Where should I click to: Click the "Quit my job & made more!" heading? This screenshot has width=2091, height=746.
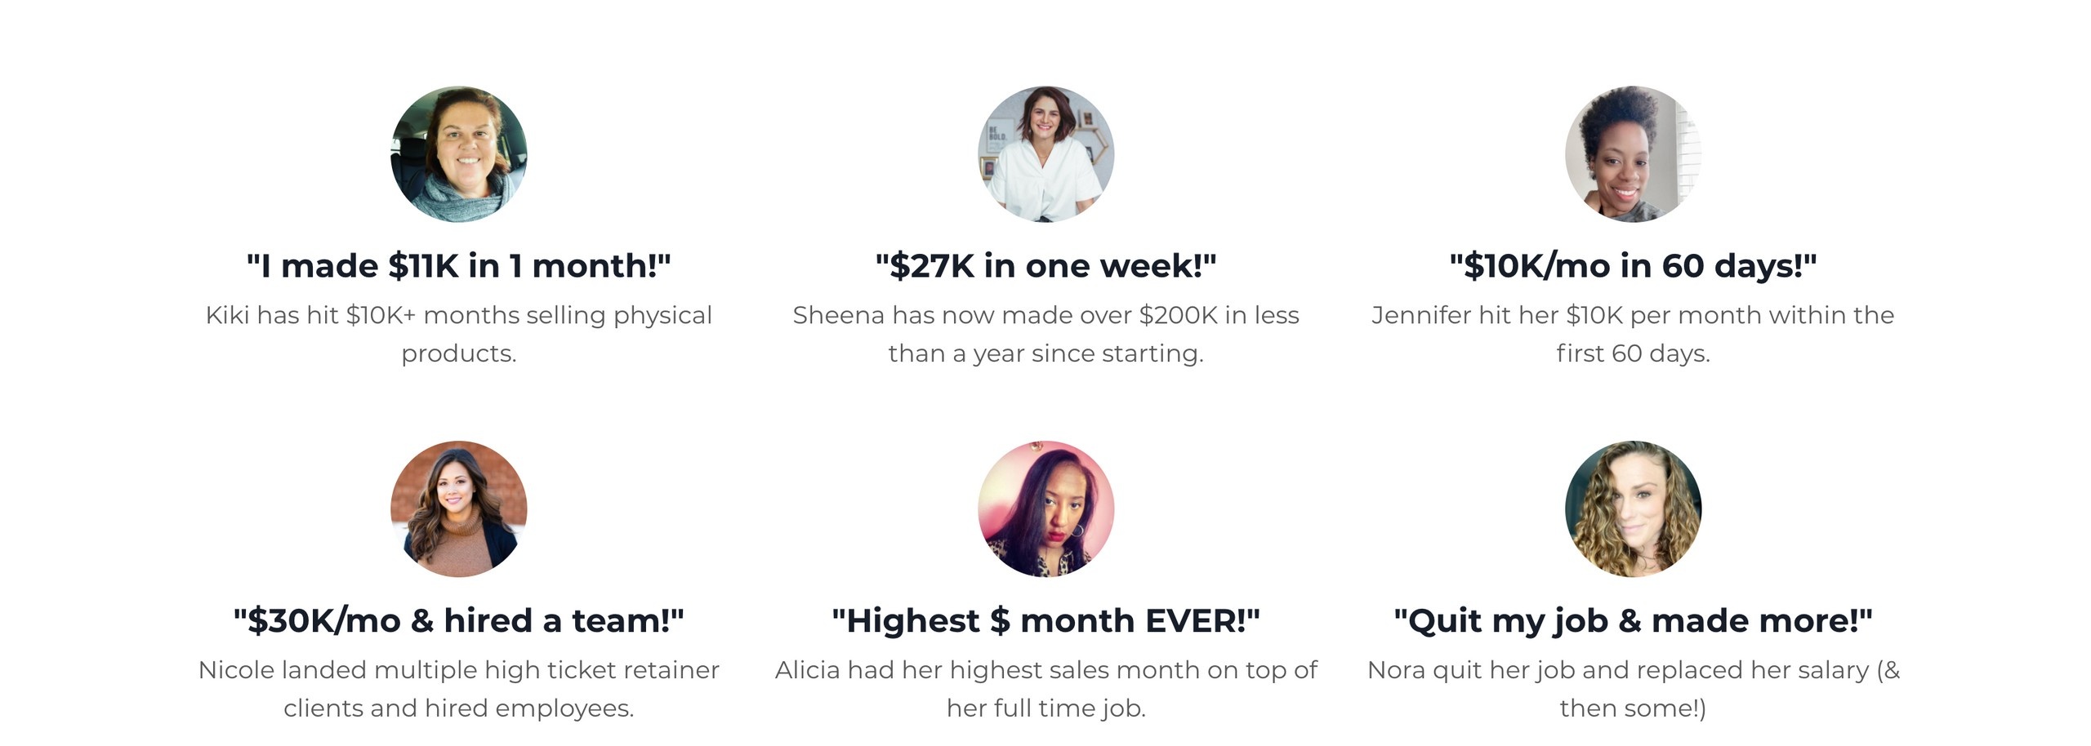(x=1633, y=621)
